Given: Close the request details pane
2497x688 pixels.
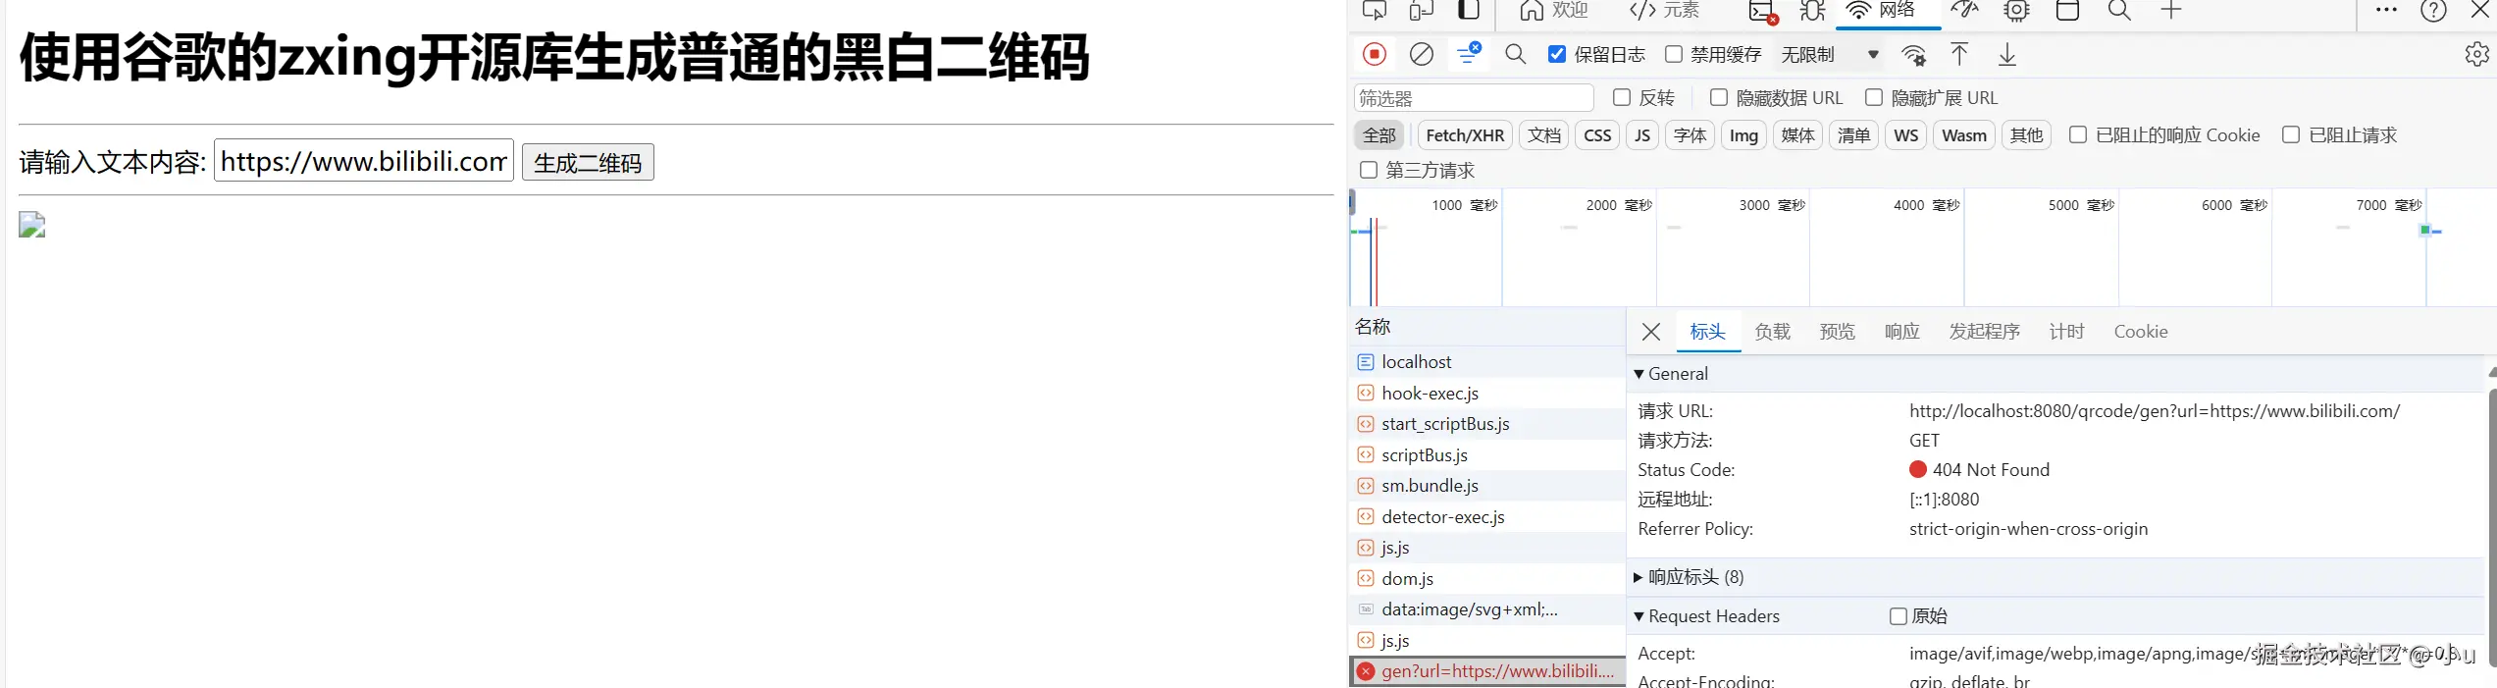Looking at the screenshot, I should [1651, 332].
